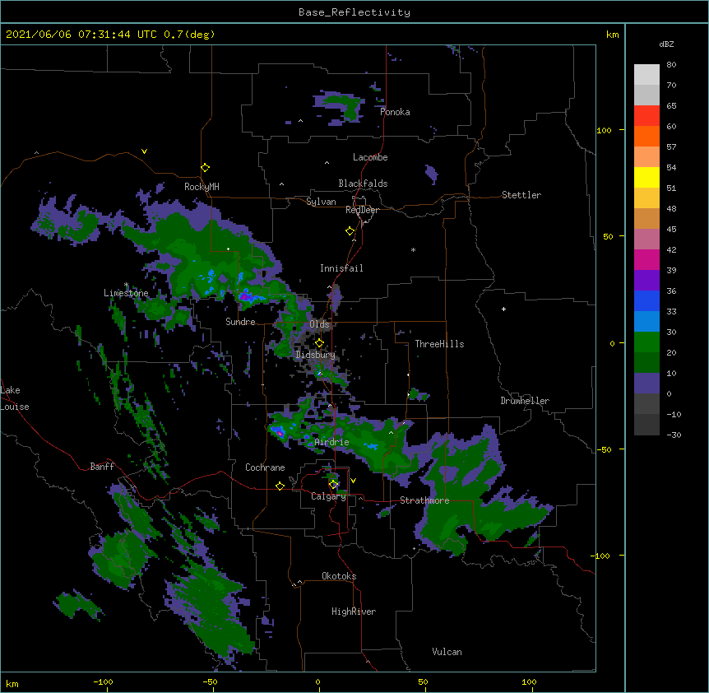Click the 65 value in the dBZ legend

[x=671, y=106]
